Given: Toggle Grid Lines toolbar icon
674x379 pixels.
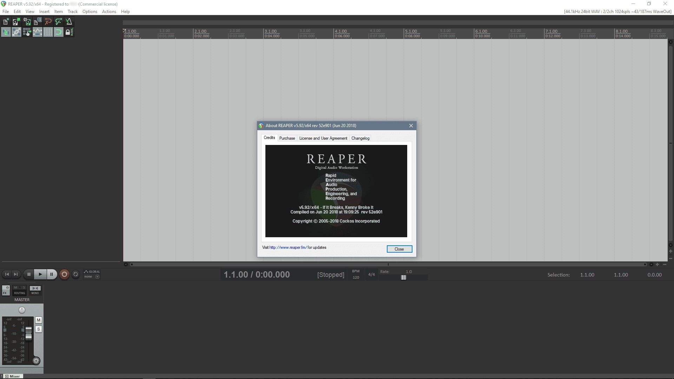Looking at the screenshot, I should [x=48, y=32].
